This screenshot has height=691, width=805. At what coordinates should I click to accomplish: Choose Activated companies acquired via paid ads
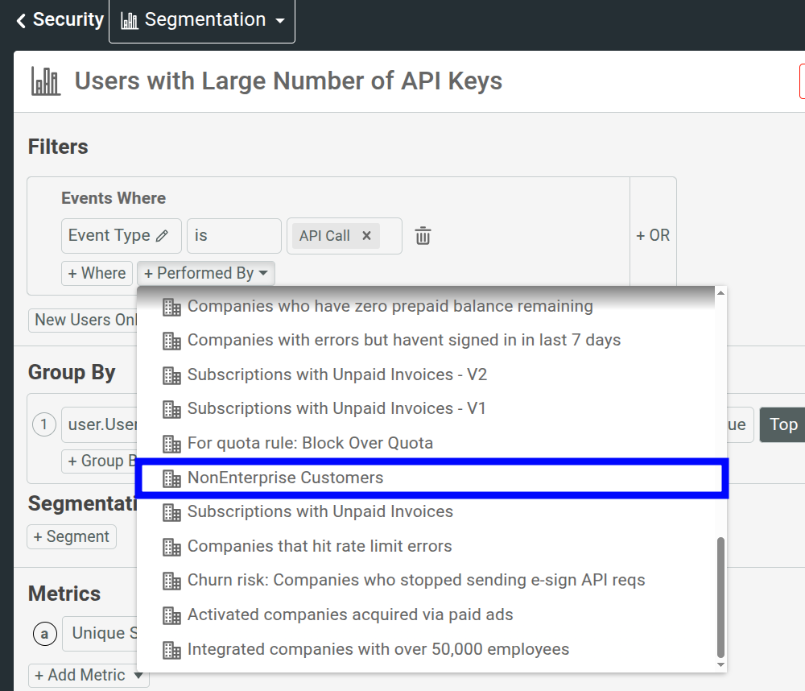click(x=350, y=615)
